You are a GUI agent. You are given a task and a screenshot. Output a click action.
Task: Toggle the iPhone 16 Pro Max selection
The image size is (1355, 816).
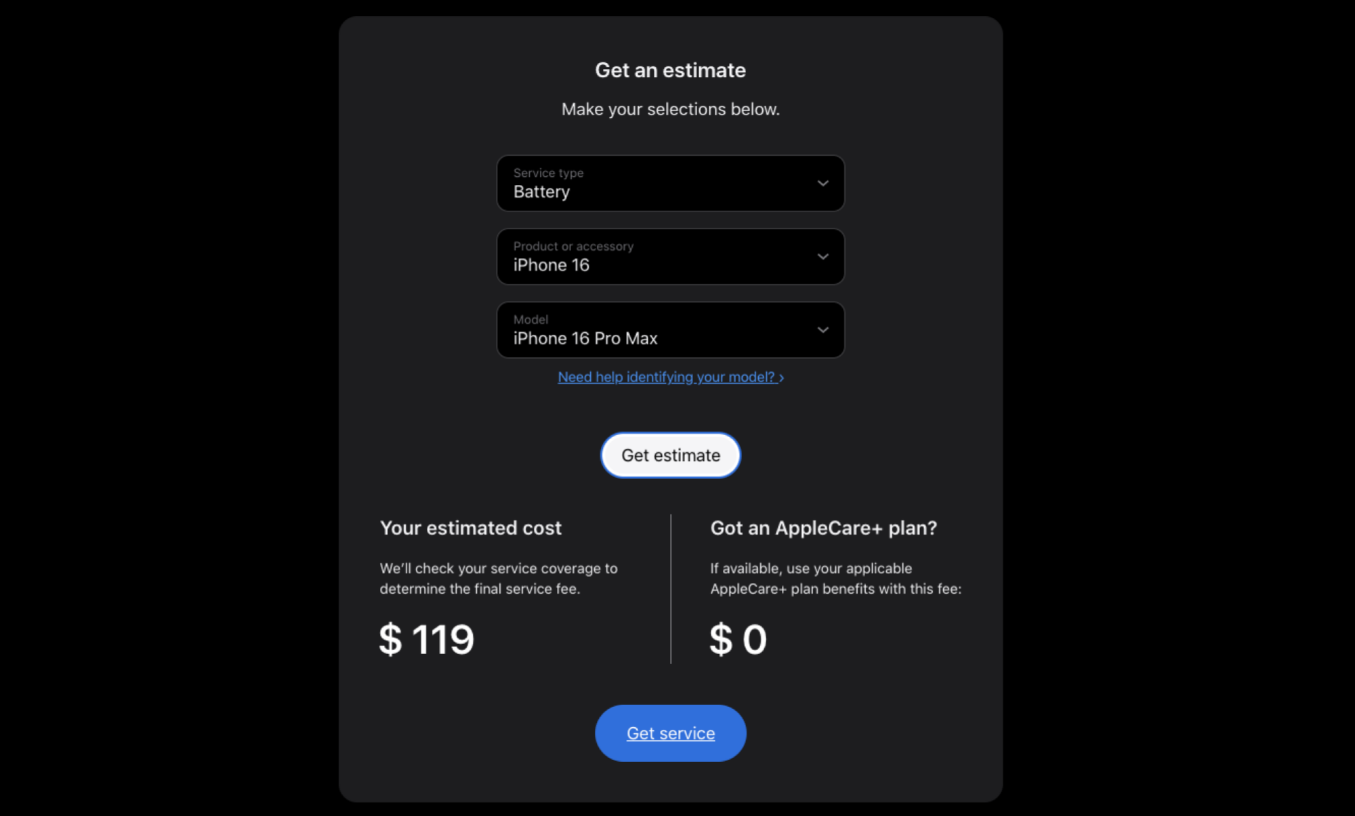pyautogui.click(x=671, y=329)
